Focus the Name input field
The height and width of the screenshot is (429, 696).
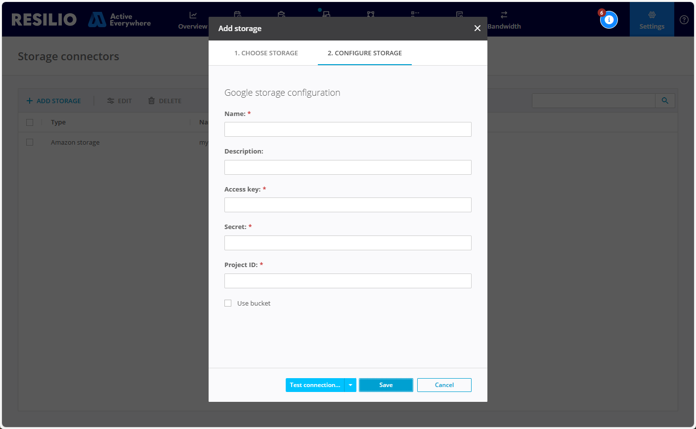click(348, 129)
